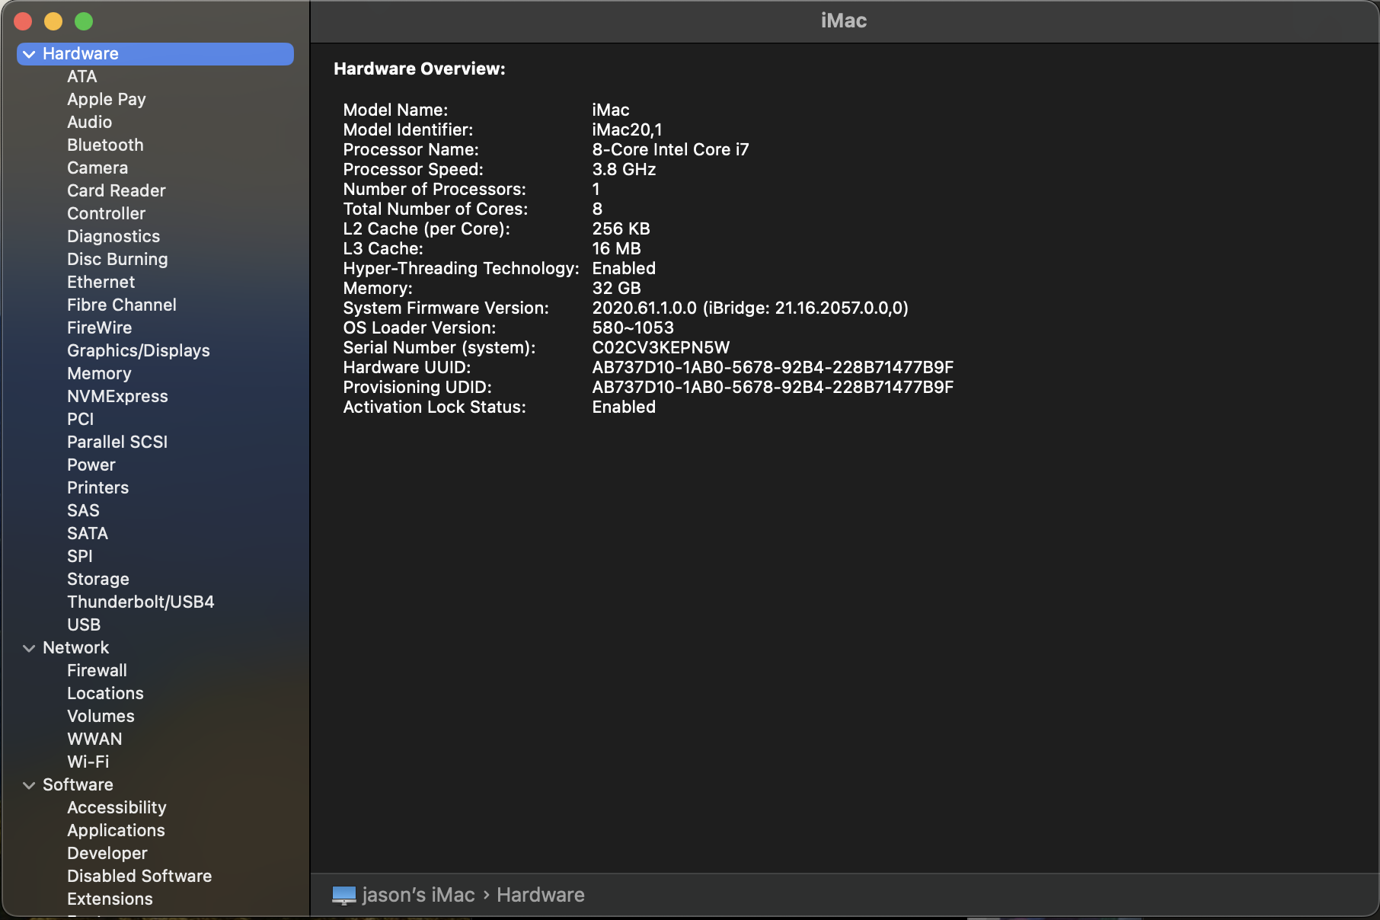This screenshot has height=920, width=1380.
Task: Select Thunderbolt/USB4 entry
Action: coord(141,602)
